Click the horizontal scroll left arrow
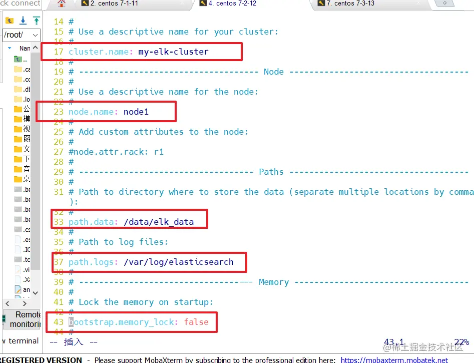 click(8, 303)
